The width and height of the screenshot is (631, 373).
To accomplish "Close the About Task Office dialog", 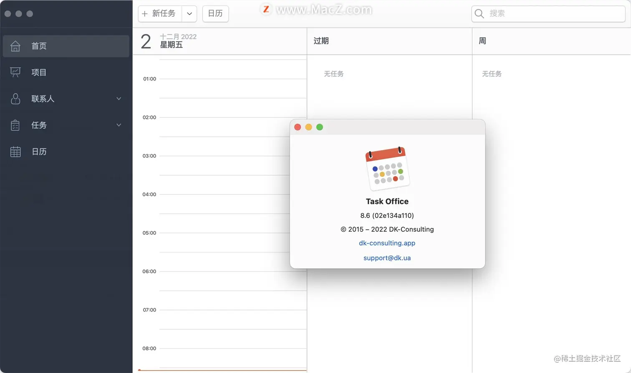I will [298, 127].
